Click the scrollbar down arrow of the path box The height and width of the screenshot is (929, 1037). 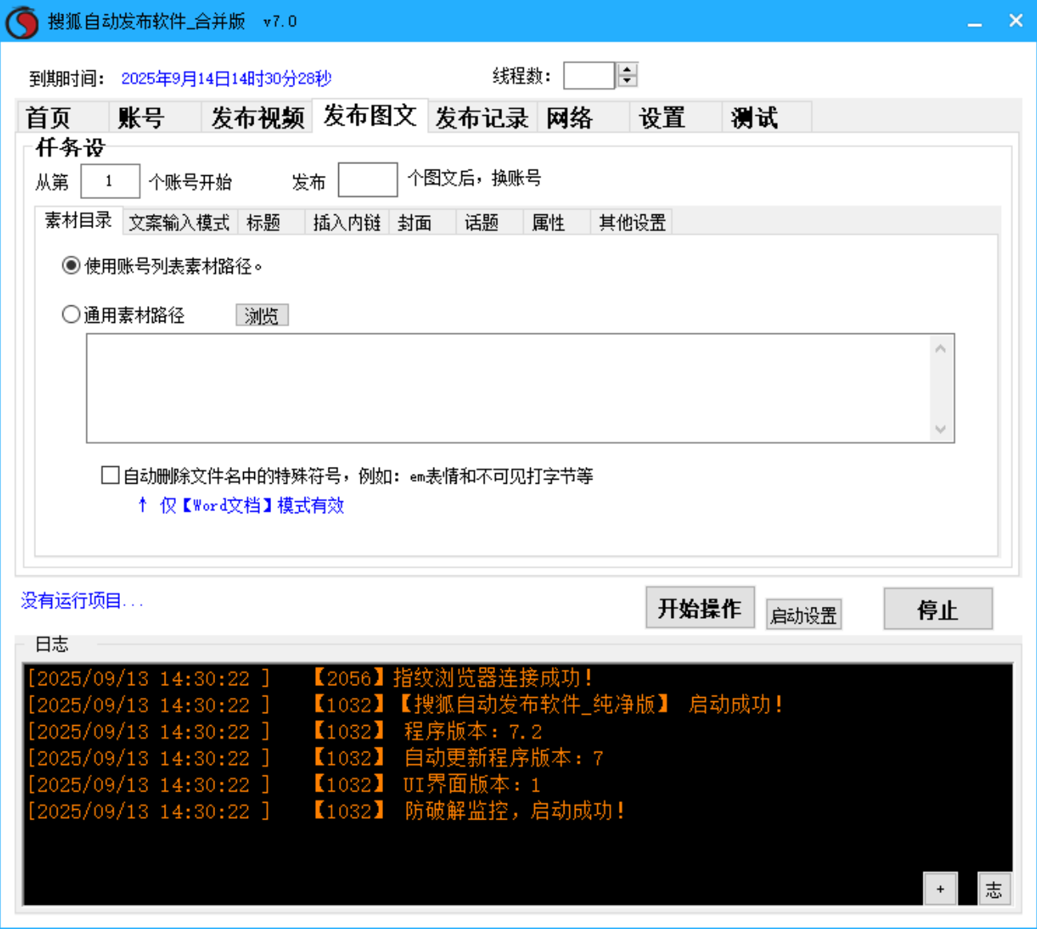941,428
